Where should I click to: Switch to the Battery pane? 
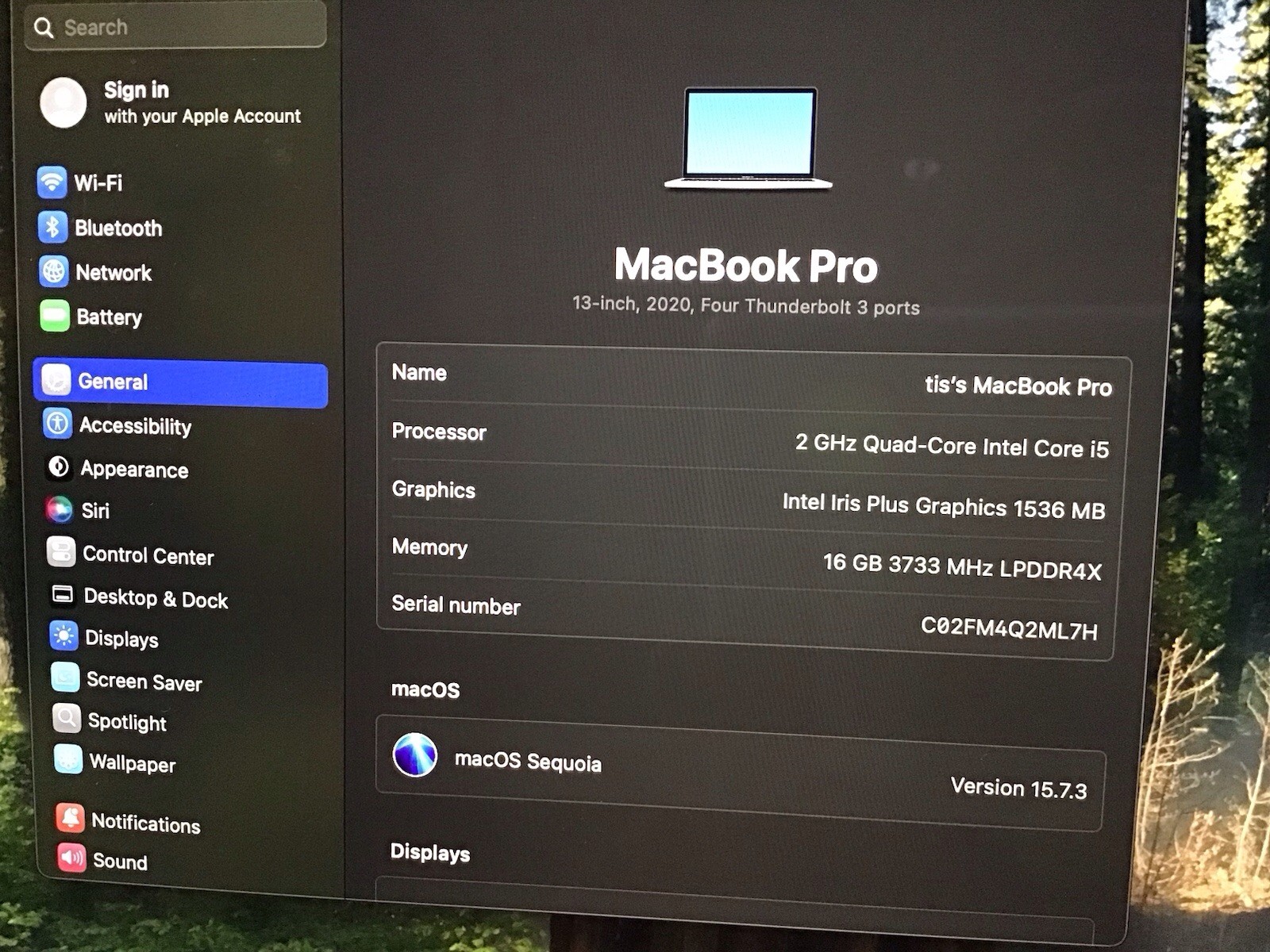tap(110, 317)
